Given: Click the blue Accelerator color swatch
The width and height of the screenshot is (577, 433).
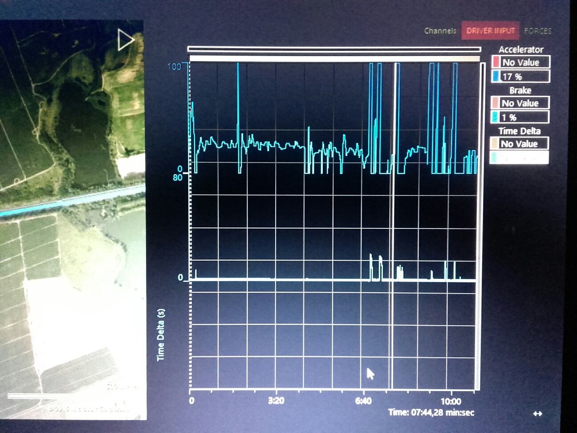Looking at the screenshot, I should click(x=496, y=76).
